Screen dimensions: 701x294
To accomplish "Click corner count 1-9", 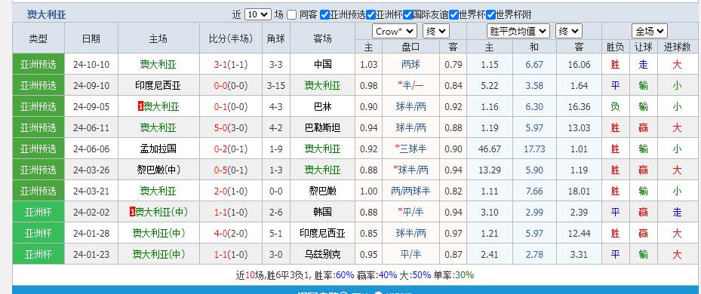I will coord(275,149).
